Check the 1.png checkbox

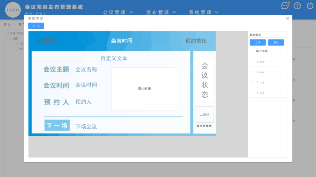(x=253, y=62)
